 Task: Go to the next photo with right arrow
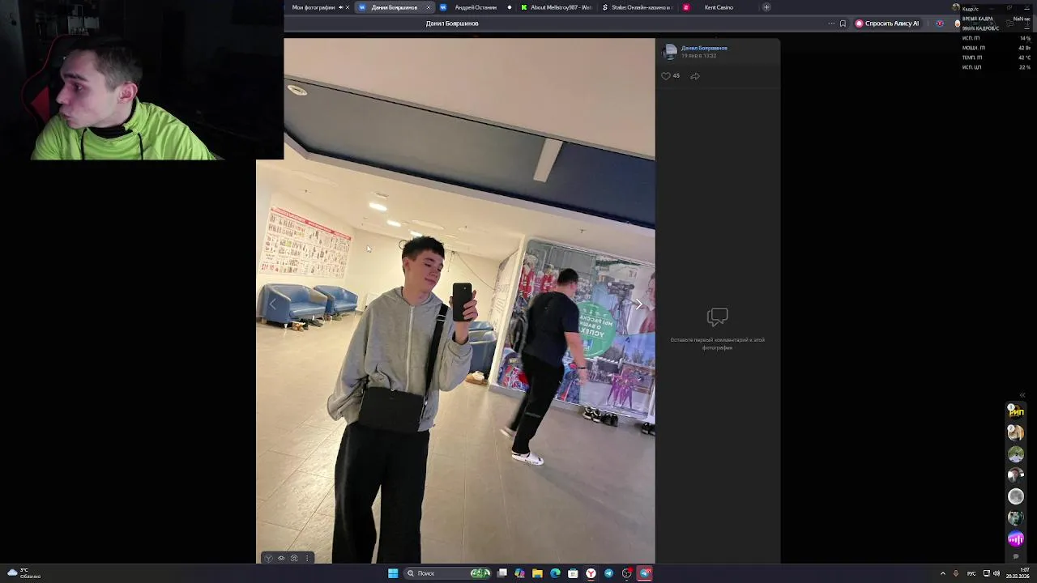point(638,304)
